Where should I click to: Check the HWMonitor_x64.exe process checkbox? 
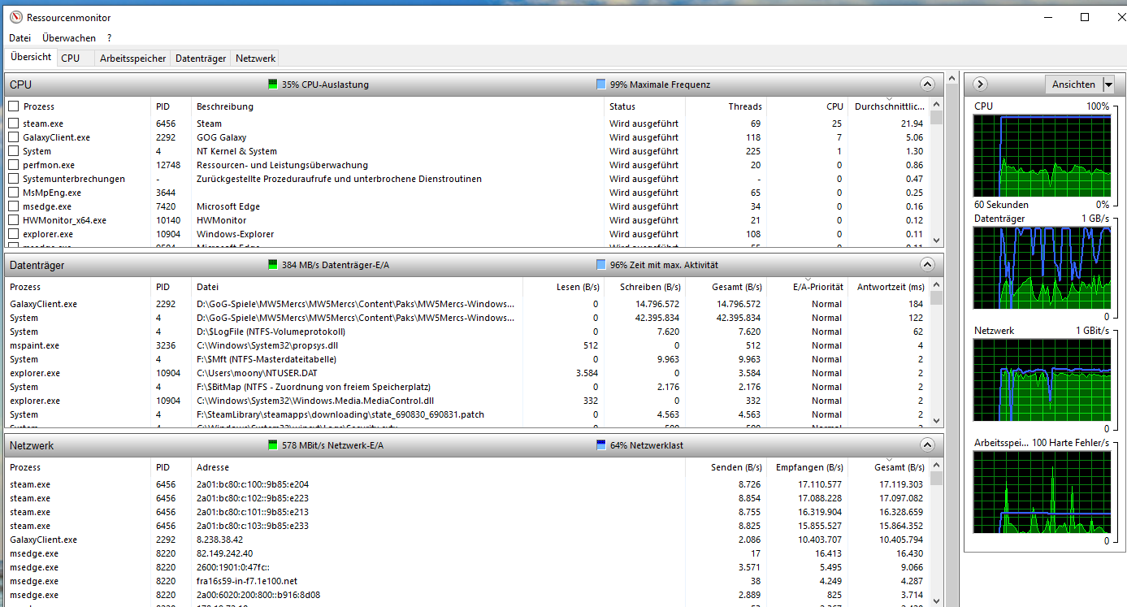[x=14, y=220]
